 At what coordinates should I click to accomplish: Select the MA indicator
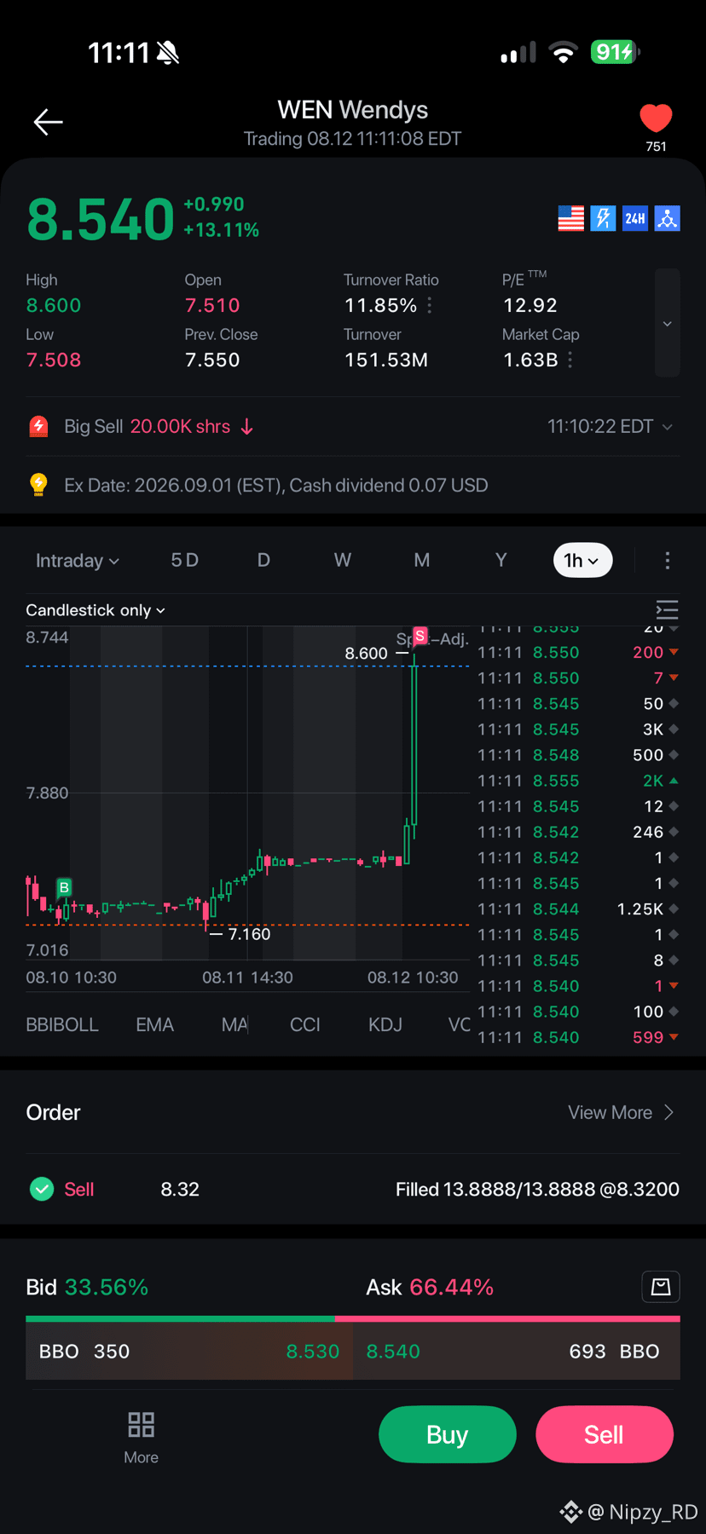(x=234, y=1024)
